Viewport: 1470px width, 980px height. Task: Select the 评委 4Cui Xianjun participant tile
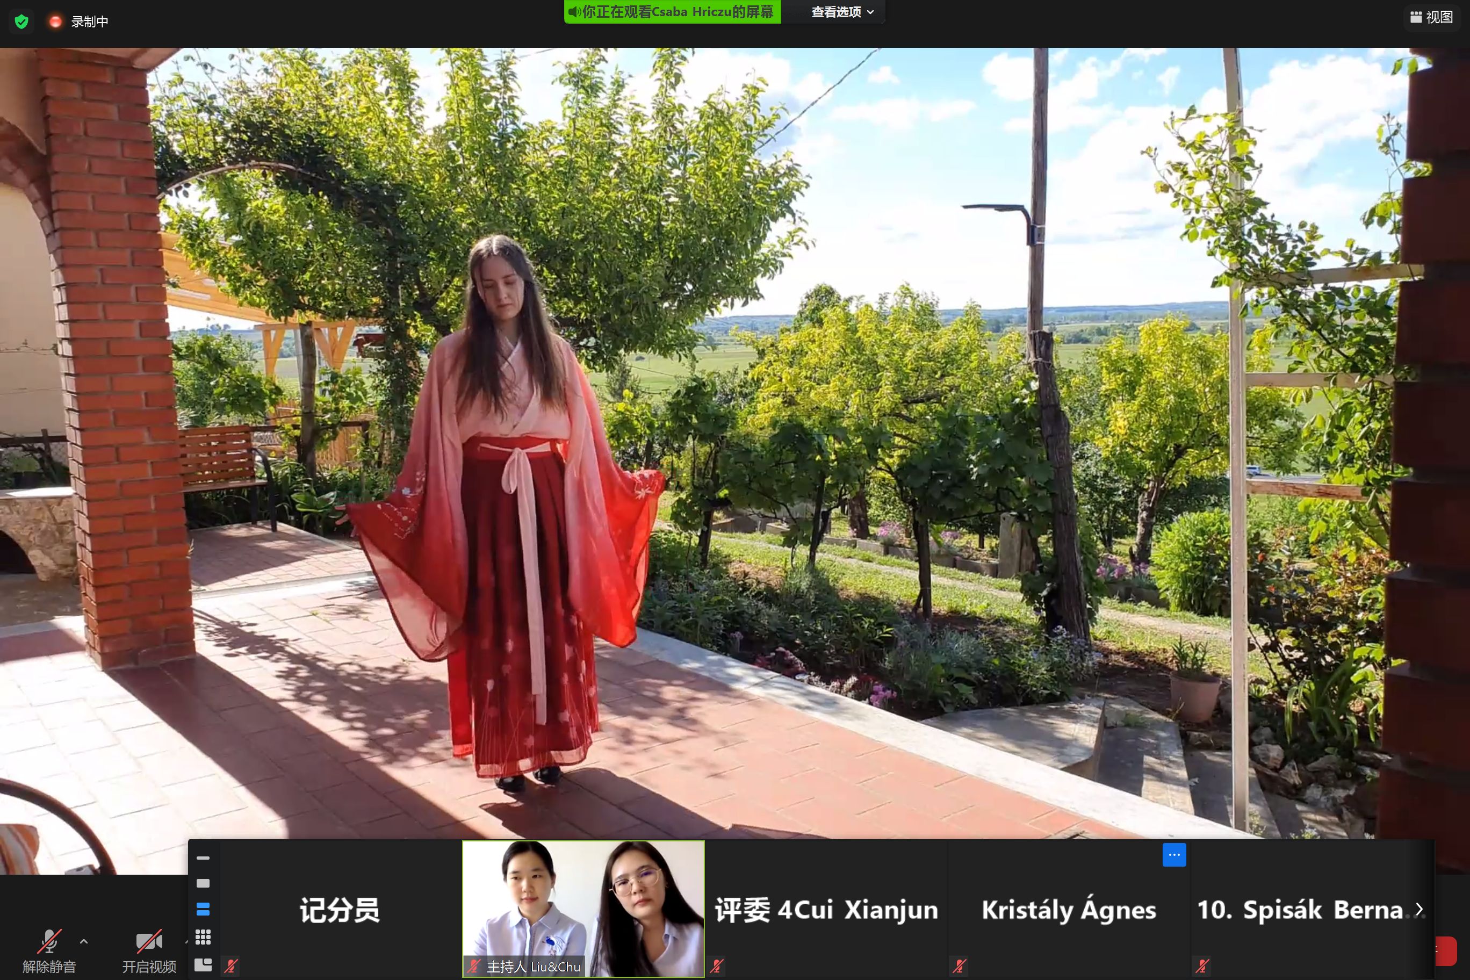click(x=826, y=909)
